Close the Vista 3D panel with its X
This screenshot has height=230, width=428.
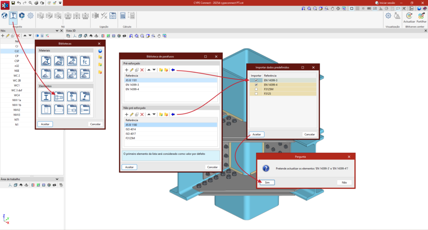[425, 31]
